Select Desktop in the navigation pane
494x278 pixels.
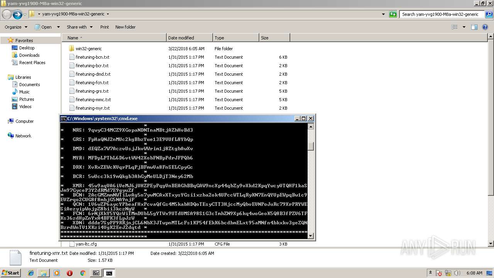click(x=27, y=48)
